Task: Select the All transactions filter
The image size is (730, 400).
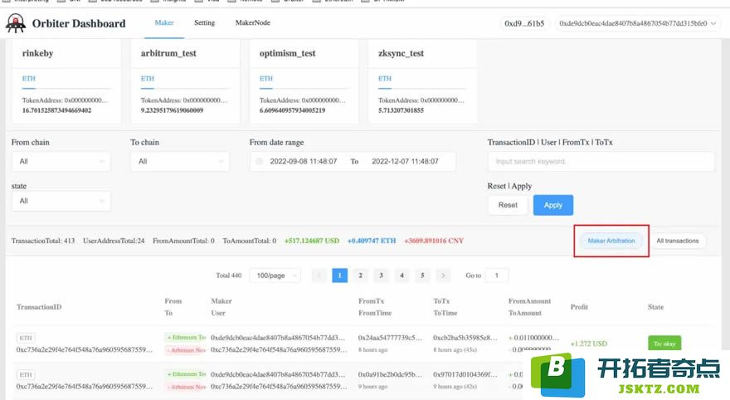Action: pyautogui.click(x=678, y=241)
